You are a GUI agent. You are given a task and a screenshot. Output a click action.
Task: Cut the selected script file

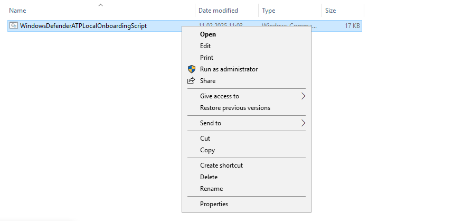tap(205, 139)
